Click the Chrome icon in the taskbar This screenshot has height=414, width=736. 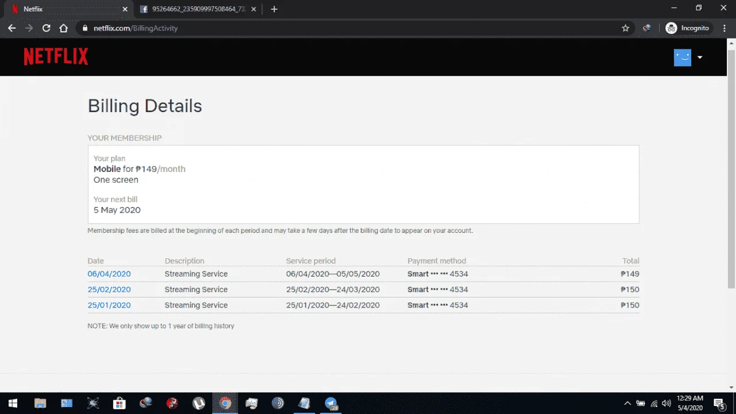coord(225,403)
